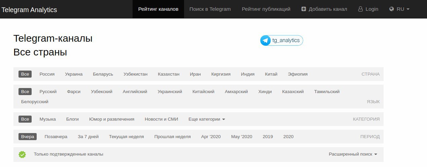The width and height of the screenshot is (427, 167).
Task: Click the Login link
Action: point(368,9)
